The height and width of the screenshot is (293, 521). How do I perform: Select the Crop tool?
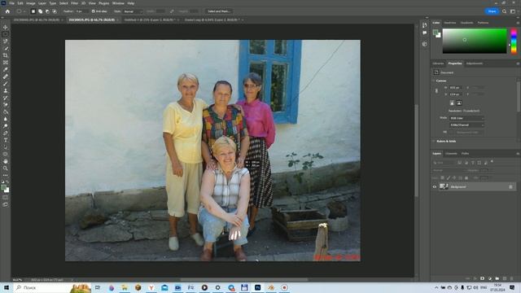click(6, 55)
